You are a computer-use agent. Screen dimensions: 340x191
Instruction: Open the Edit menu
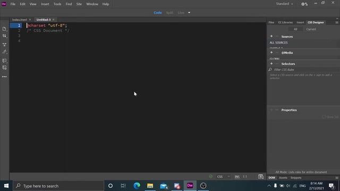pos(22,4)
